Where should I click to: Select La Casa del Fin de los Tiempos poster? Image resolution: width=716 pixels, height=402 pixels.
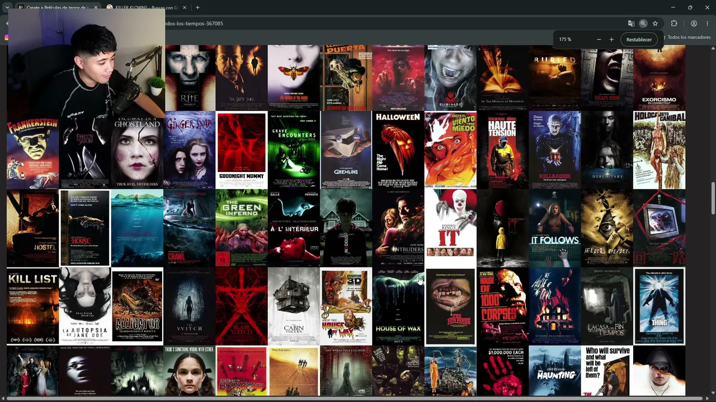click(x=607, y=307)
